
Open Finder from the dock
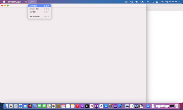(x=6, y=106)
